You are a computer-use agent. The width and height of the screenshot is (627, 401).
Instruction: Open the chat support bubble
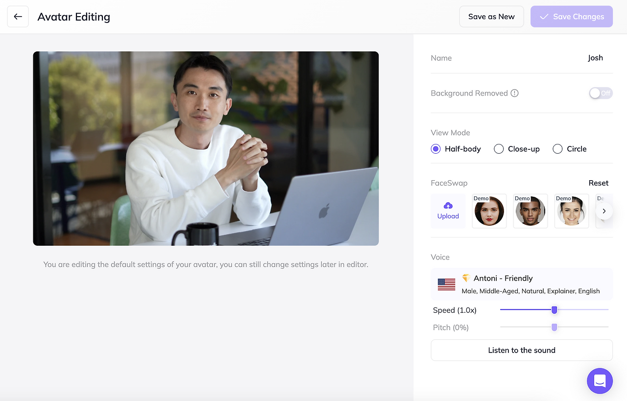click(600, 381)
